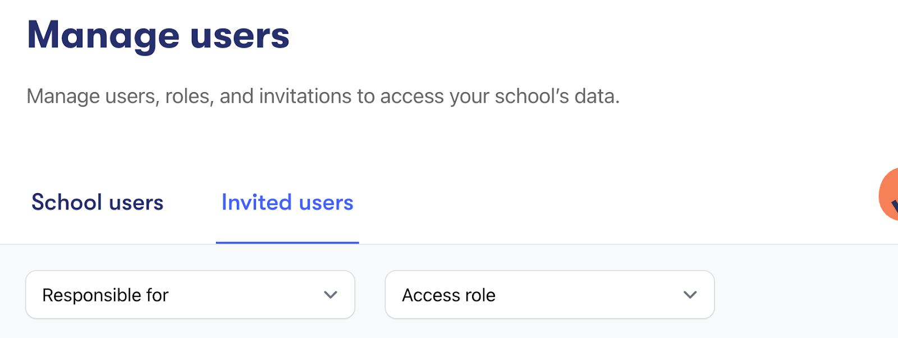Click the word "School" in the tabs

point(66,202)
